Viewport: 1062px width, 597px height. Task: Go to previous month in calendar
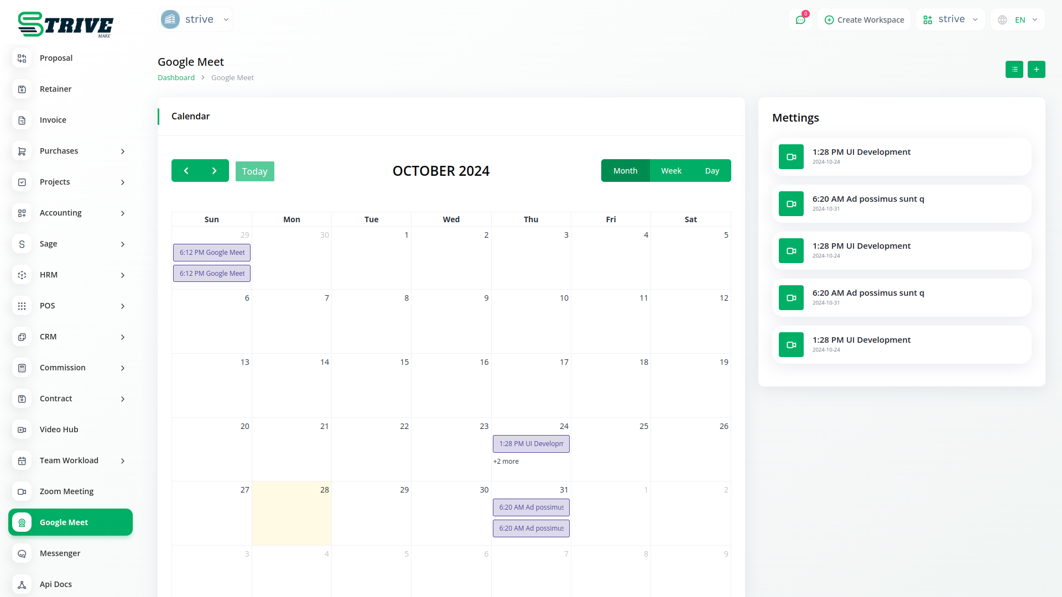[186, 171]
